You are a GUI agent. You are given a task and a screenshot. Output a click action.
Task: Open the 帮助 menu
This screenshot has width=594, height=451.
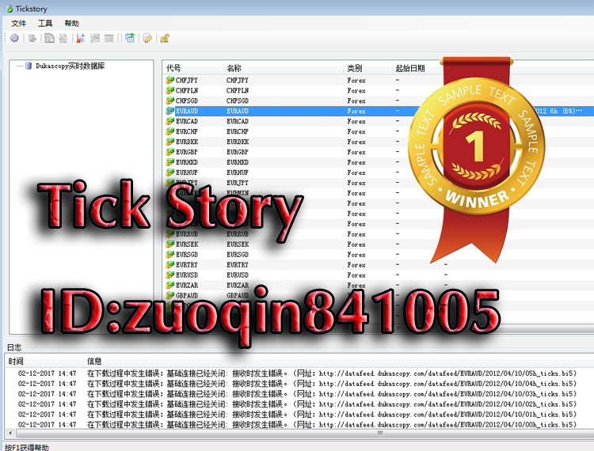pos(71,24)
